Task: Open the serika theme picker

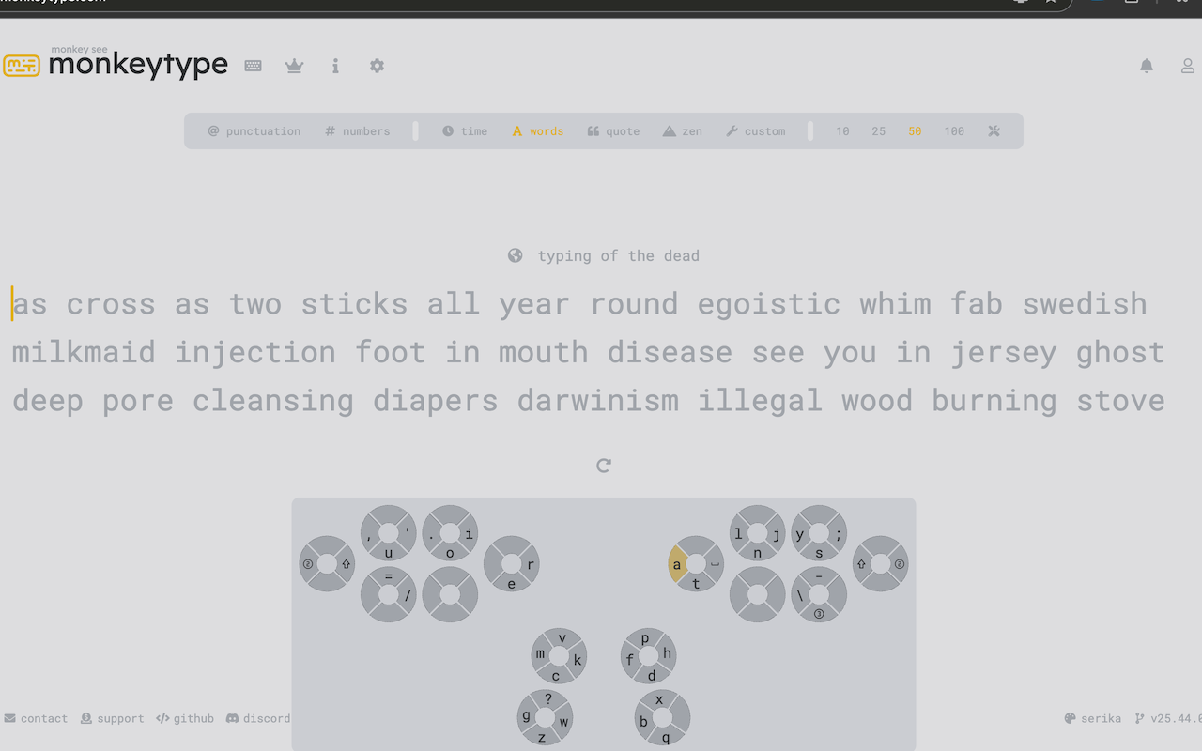Action: tap(1093, 718)
